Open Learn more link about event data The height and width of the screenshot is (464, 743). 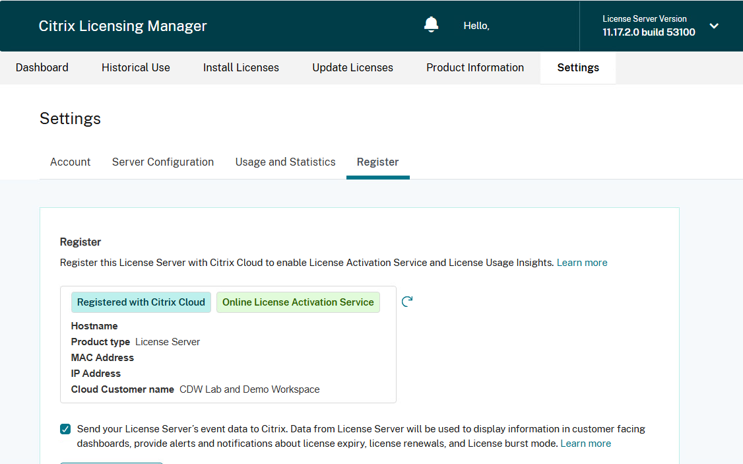[x=585, y=444]
